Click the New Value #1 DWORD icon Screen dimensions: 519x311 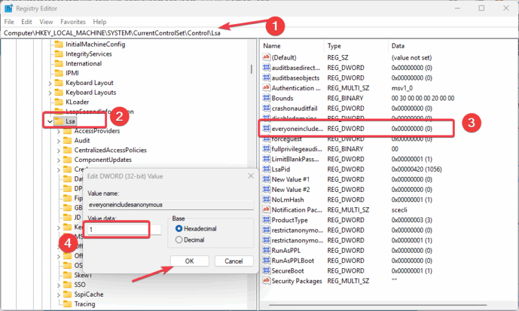coord(267,179)
